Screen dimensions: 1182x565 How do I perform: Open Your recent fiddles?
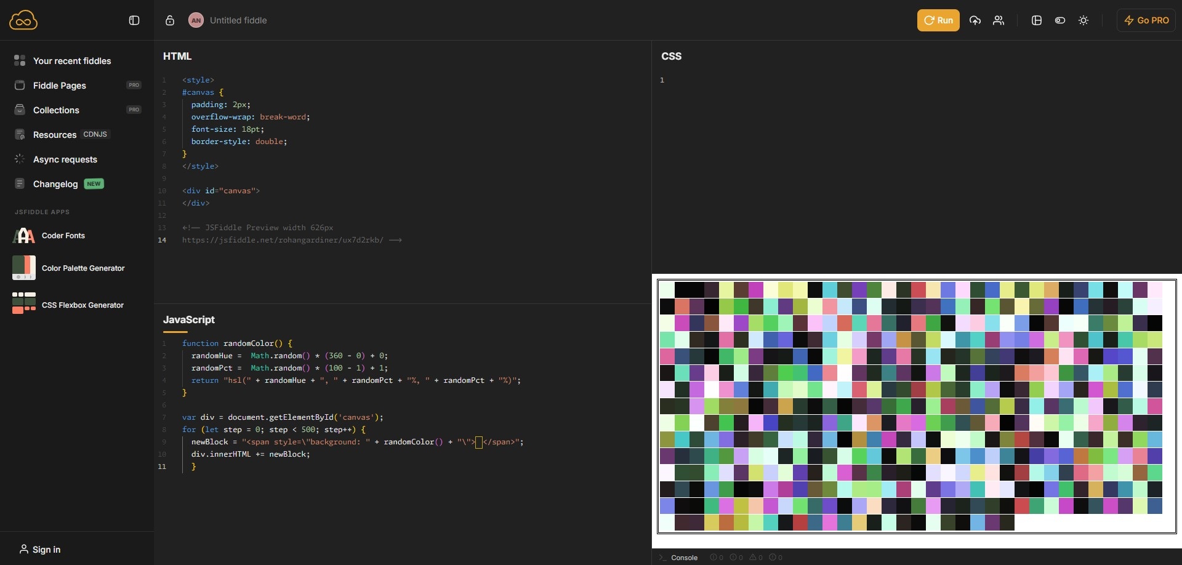tap(72, 61)
